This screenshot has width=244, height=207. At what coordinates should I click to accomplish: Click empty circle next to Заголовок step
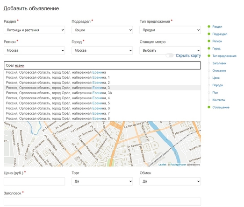coord(209,63)
